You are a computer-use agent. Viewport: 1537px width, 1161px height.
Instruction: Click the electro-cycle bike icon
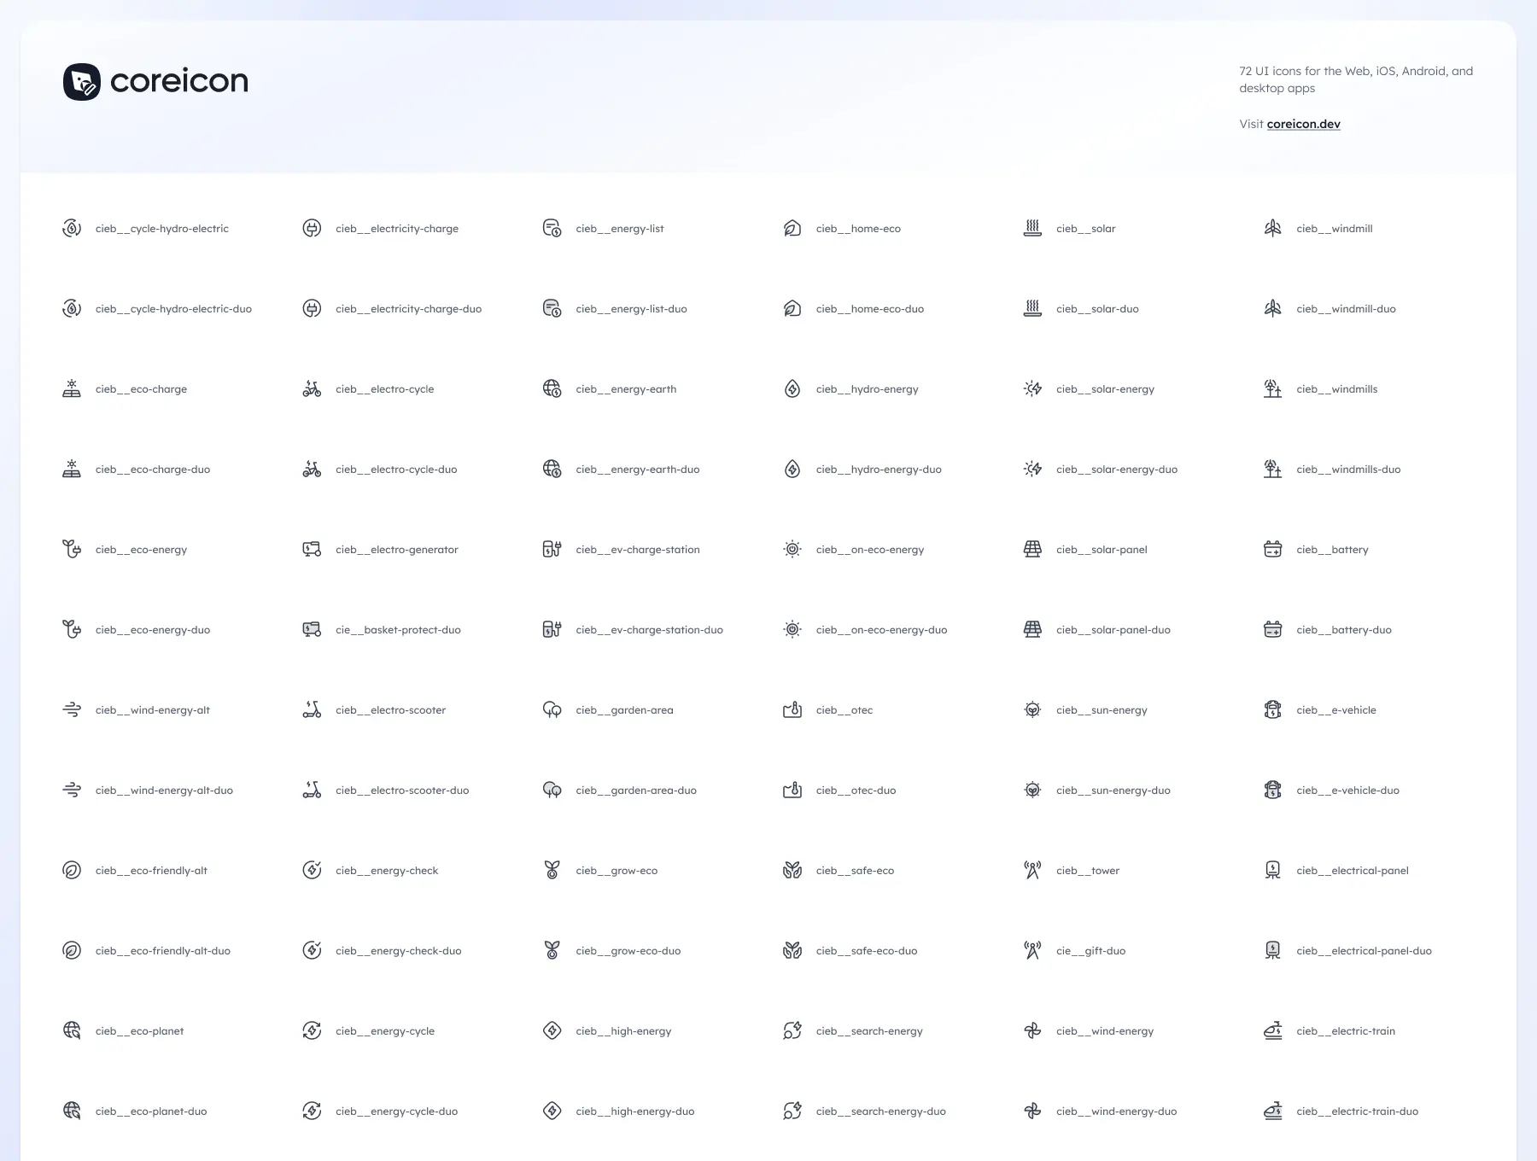312,389
